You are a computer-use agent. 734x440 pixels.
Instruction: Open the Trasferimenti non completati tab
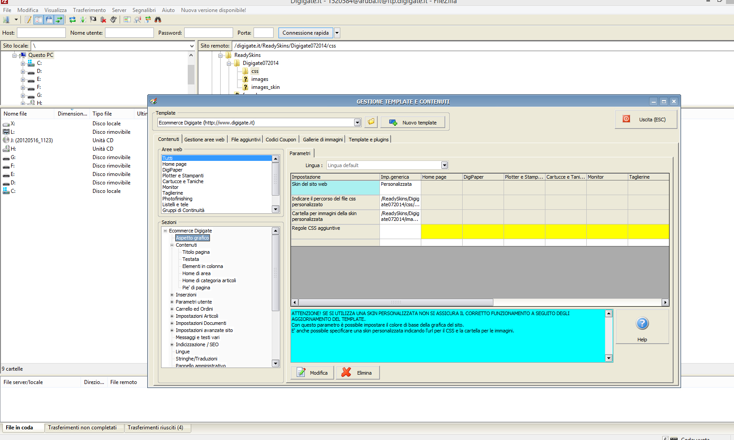click(83, 428)
